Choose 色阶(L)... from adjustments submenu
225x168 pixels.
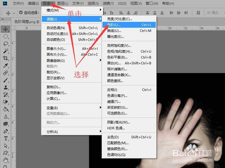[x=129, y=25]
